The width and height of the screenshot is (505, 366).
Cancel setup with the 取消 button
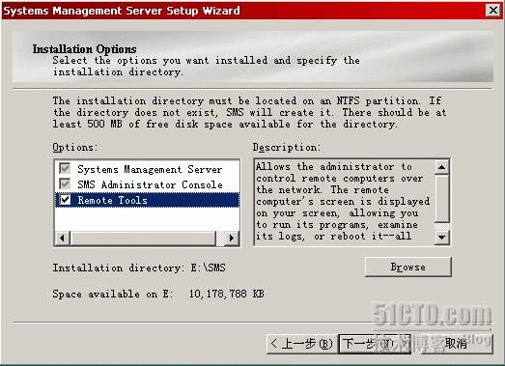[456, 344]
